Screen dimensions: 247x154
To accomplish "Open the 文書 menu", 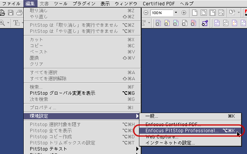I will tap(44, 3).
